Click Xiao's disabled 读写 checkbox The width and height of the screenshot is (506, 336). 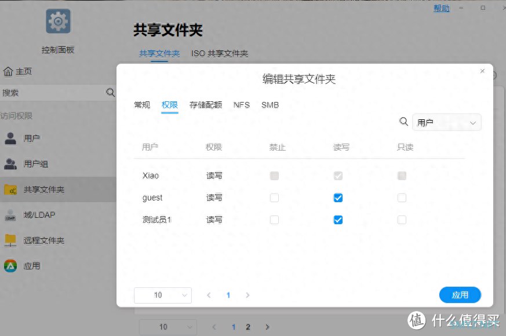coord(338,176)
